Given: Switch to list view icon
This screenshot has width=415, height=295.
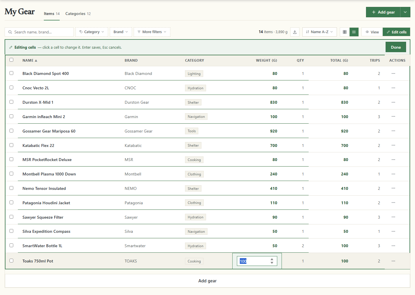Looking at the screenshot, I should coord(354,32).
